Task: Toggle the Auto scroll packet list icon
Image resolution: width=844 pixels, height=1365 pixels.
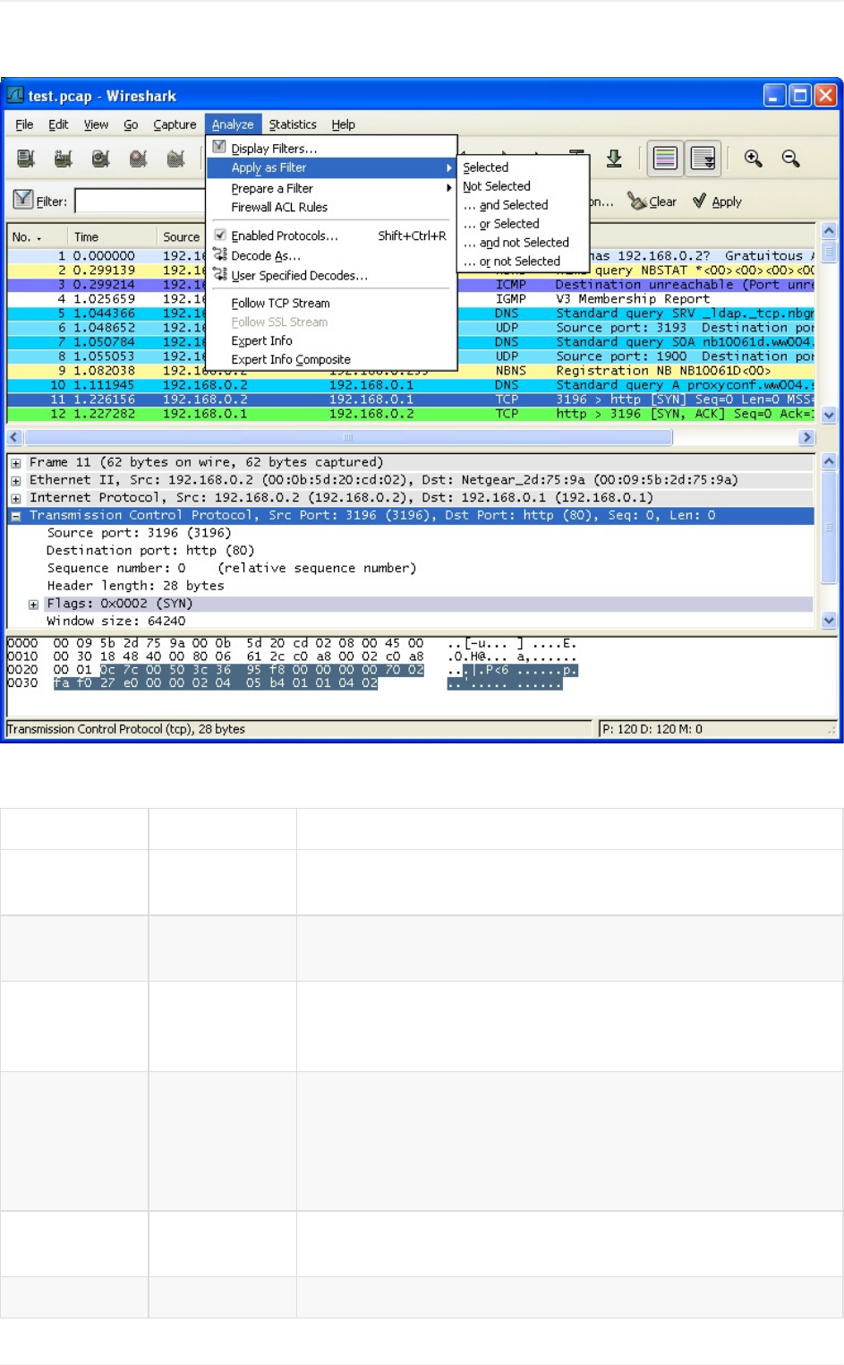Action: (x=703, y=159)
